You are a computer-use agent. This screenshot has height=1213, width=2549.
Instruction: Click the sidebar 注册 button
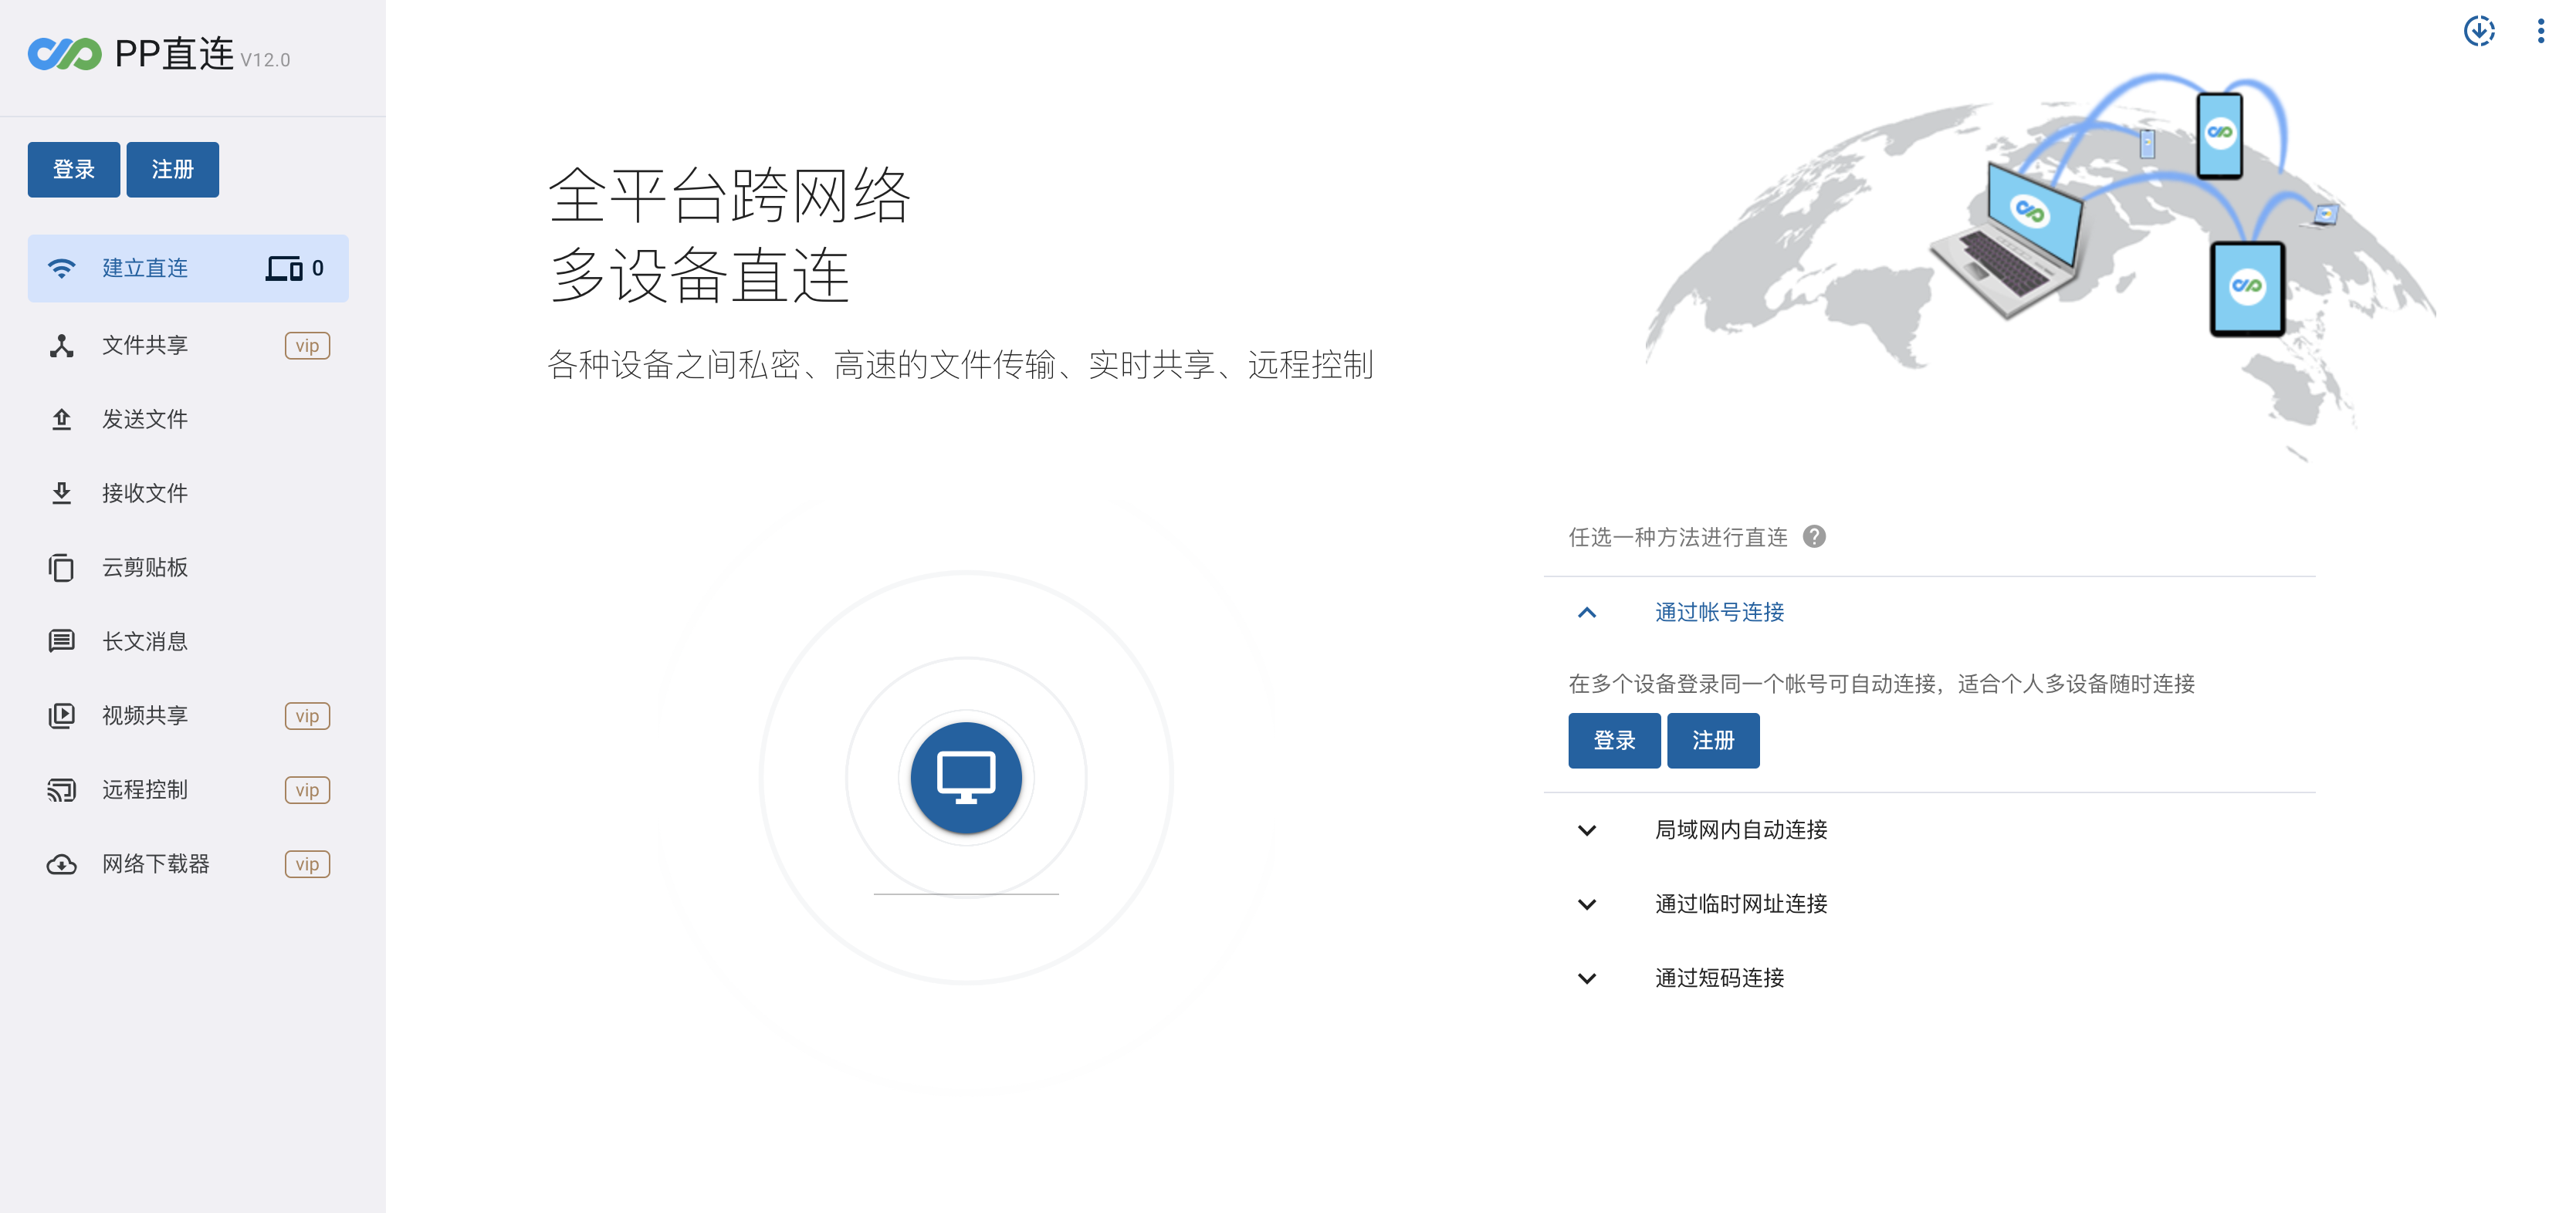173,169
